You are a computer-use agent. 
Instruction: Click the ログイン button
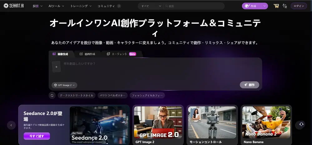coord(299,6)
